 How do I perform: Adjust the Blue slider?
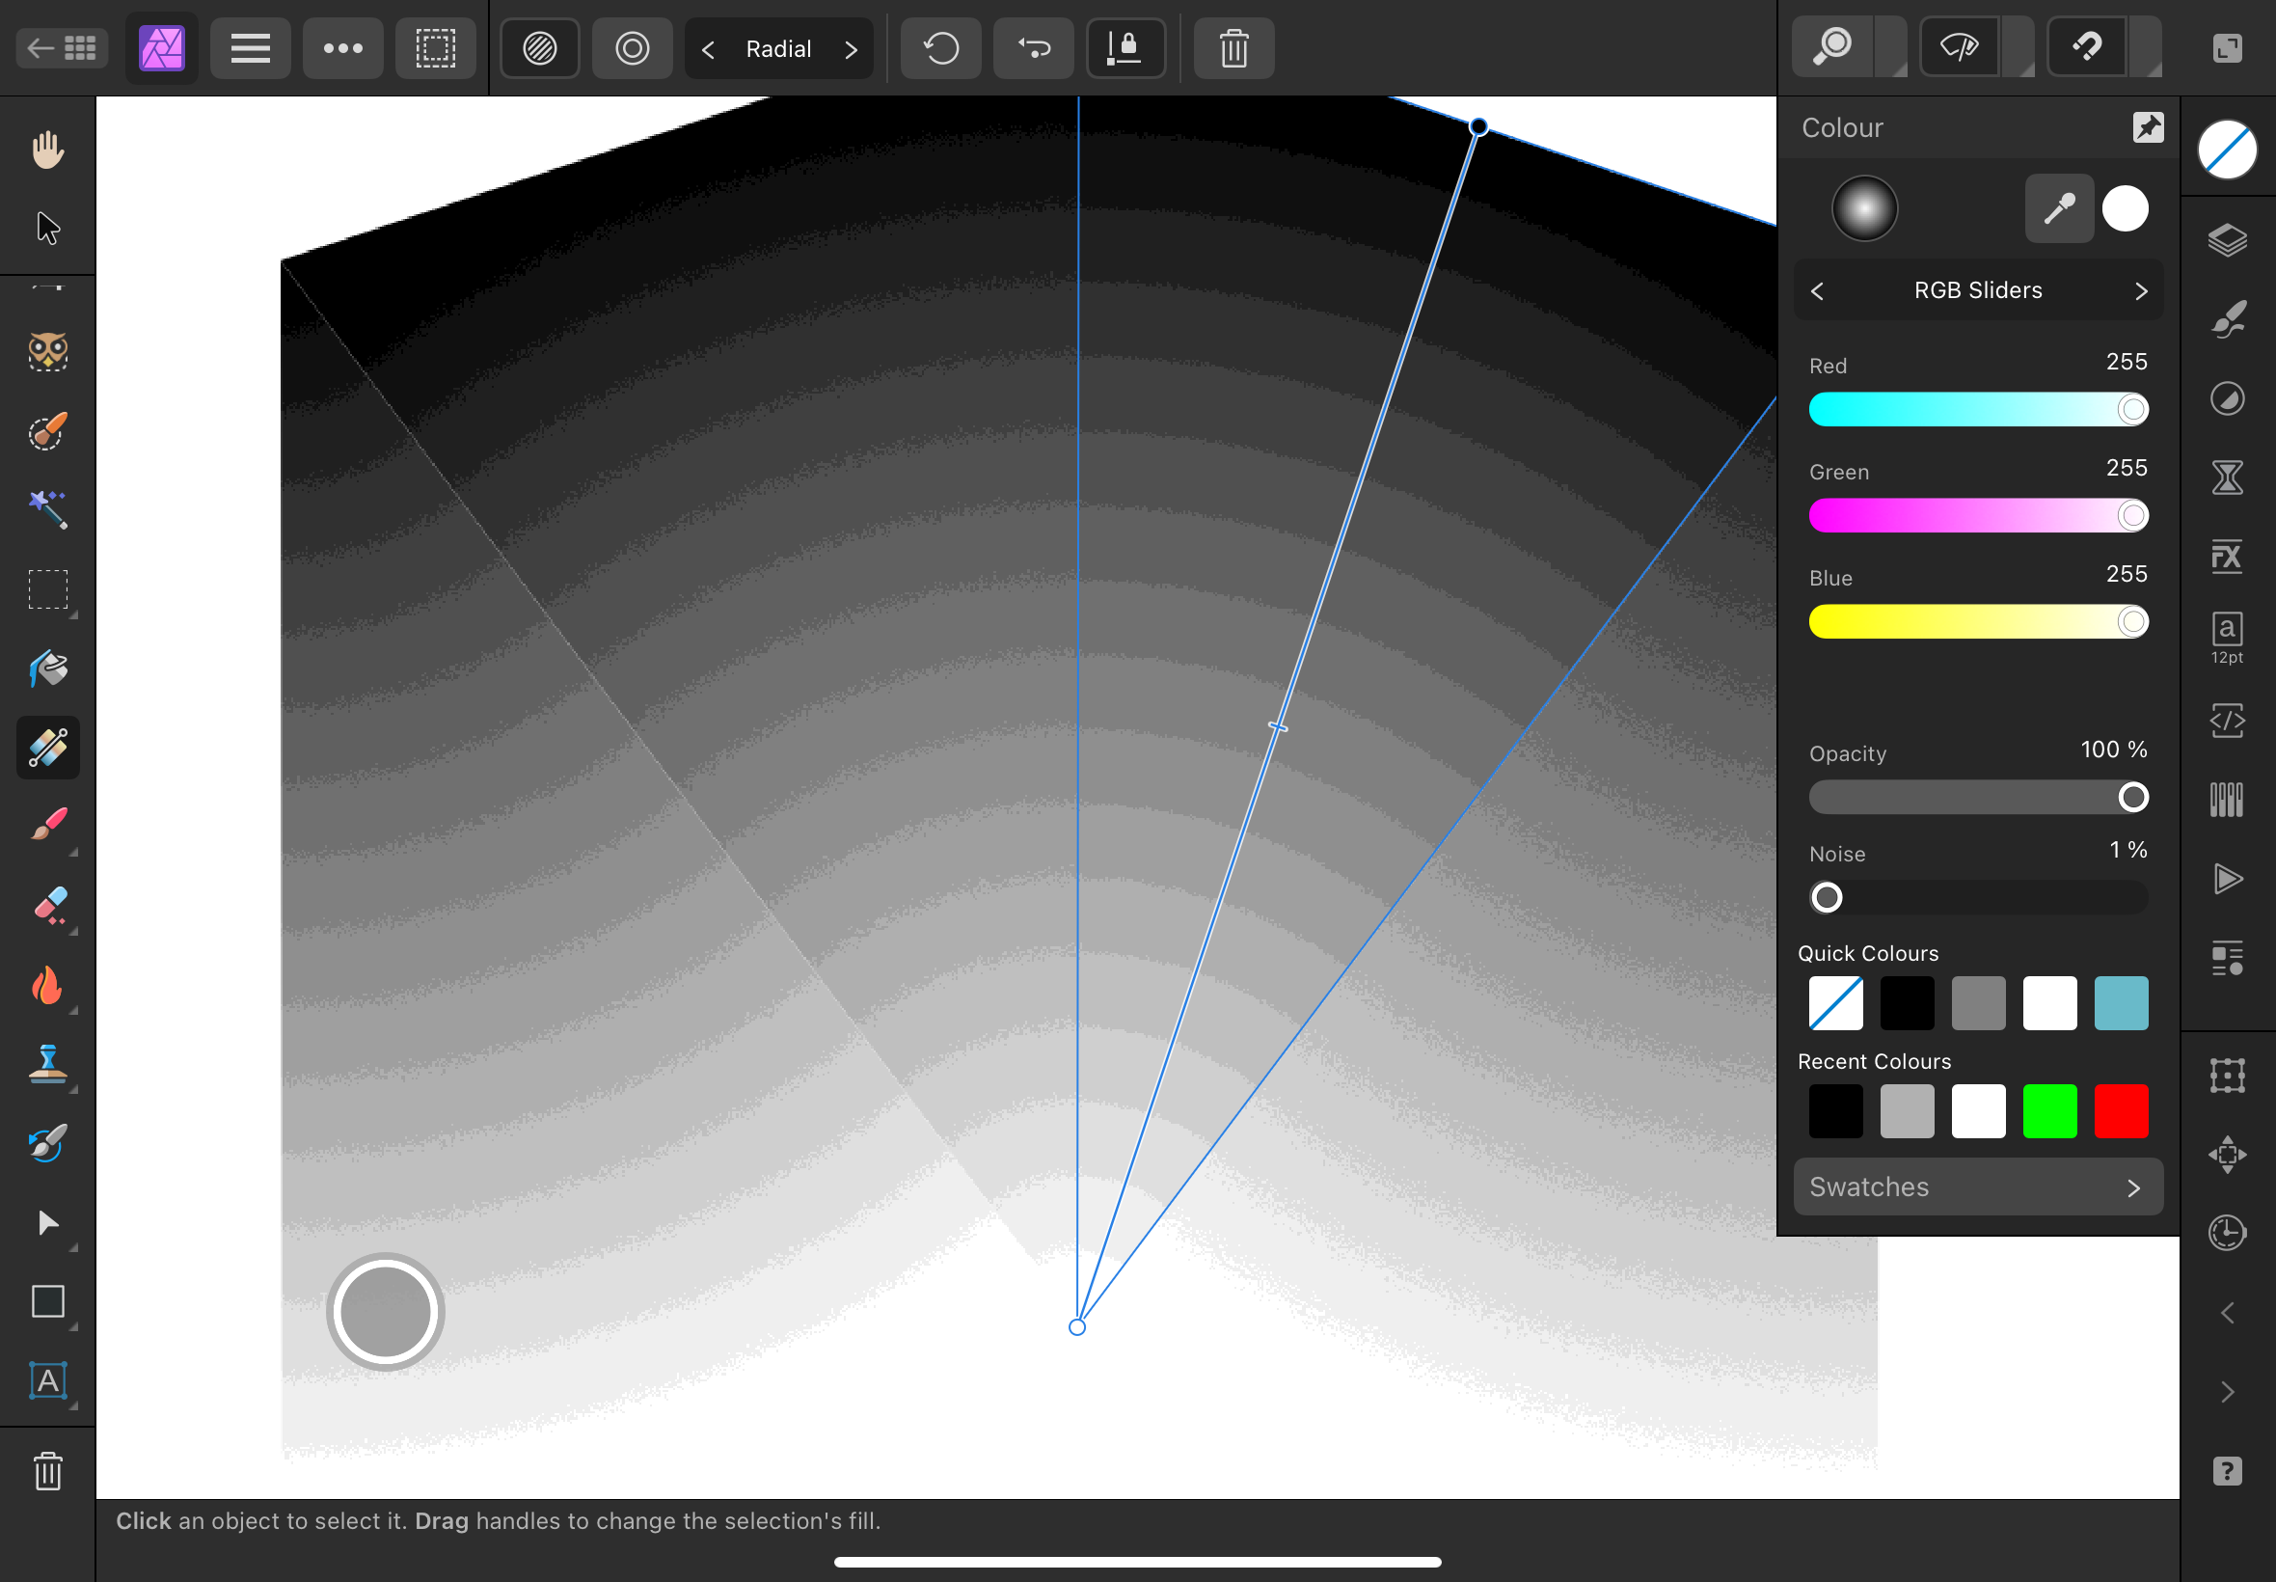(1978, 621)
